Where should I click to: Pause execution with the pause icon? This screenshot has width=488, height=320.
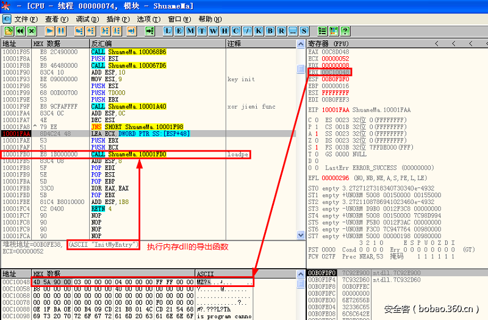coord(62,31)
